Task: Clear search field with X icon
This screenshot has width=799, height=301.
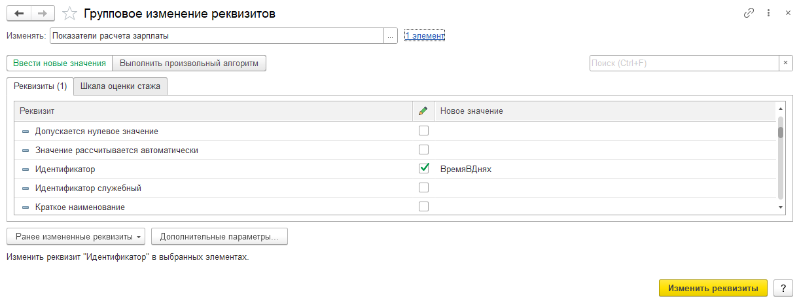Action: pyautogui.click(x=786, y=63)
